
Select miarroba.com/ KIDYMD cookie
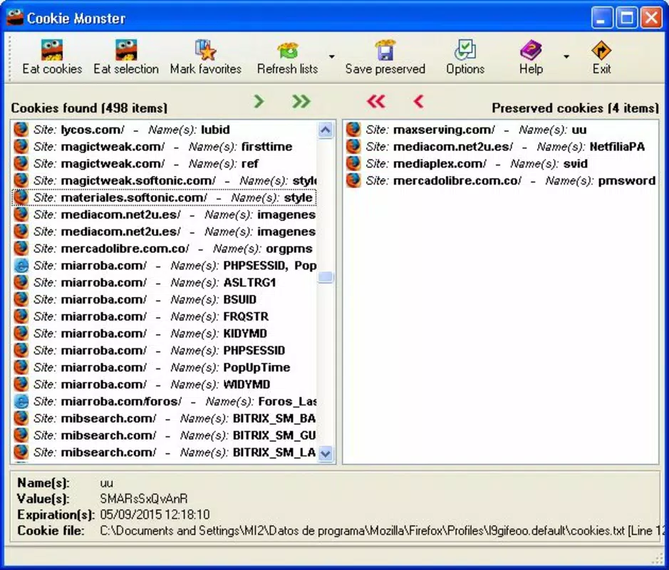(165, 333)
